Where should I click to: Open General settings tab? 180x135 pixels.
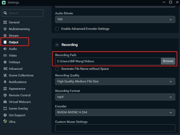[14, 22]
